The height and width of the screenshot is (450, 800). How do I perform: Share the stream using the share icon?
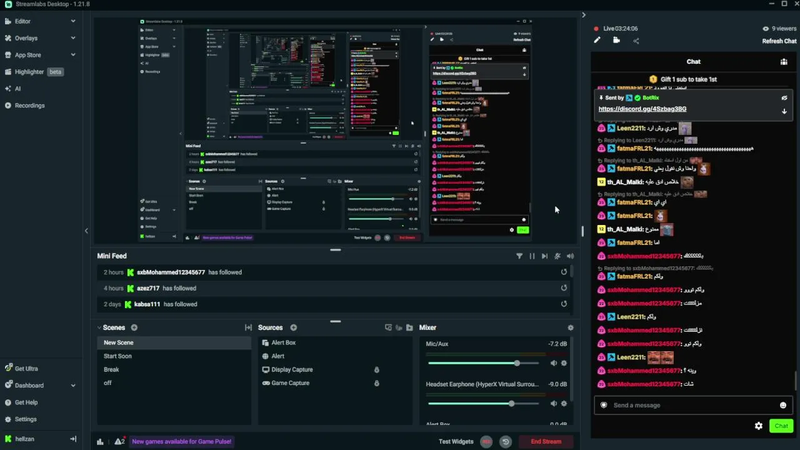[x=636, y=41]
